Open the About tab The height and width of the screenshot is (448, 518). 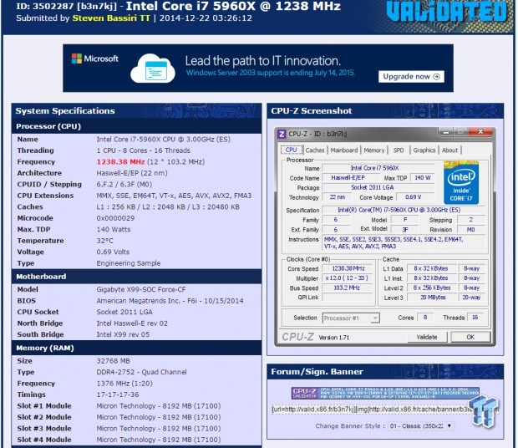coord(449,150)
